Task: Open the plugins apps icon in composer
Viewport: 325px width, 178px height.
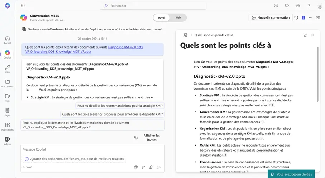Action: pyautogui.click(x=150, y=167)
